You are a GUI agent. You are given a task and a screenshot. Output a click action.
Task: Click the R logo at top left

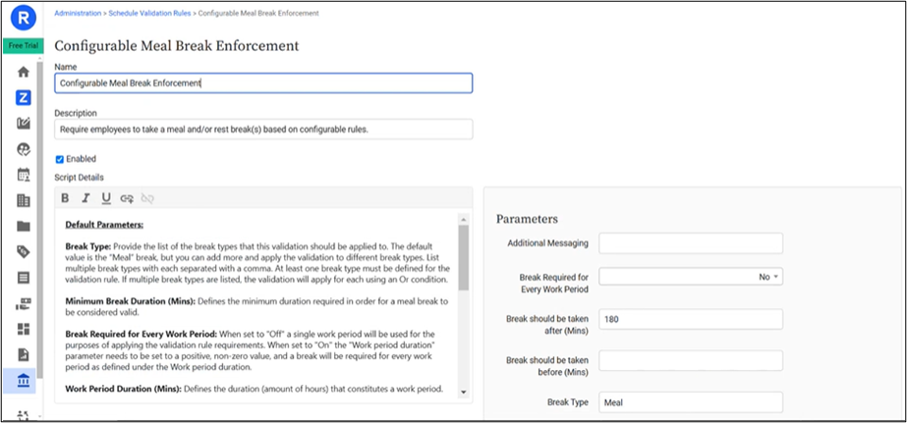pos(24,17)
